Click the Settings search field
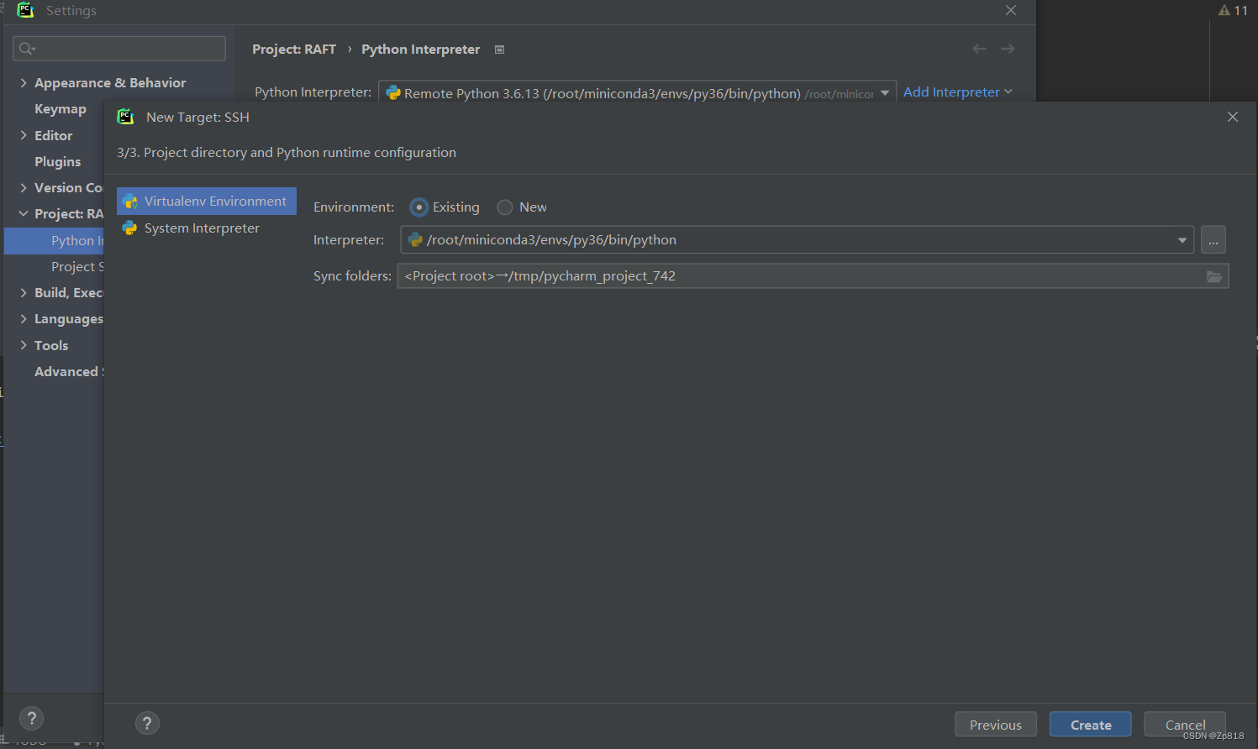 (x=119, y=48)
